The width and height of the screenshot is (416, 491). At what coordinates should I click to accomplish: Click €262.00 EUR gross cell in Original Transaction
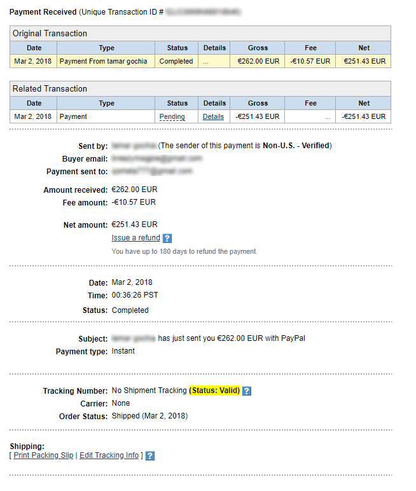coord(257,61)
